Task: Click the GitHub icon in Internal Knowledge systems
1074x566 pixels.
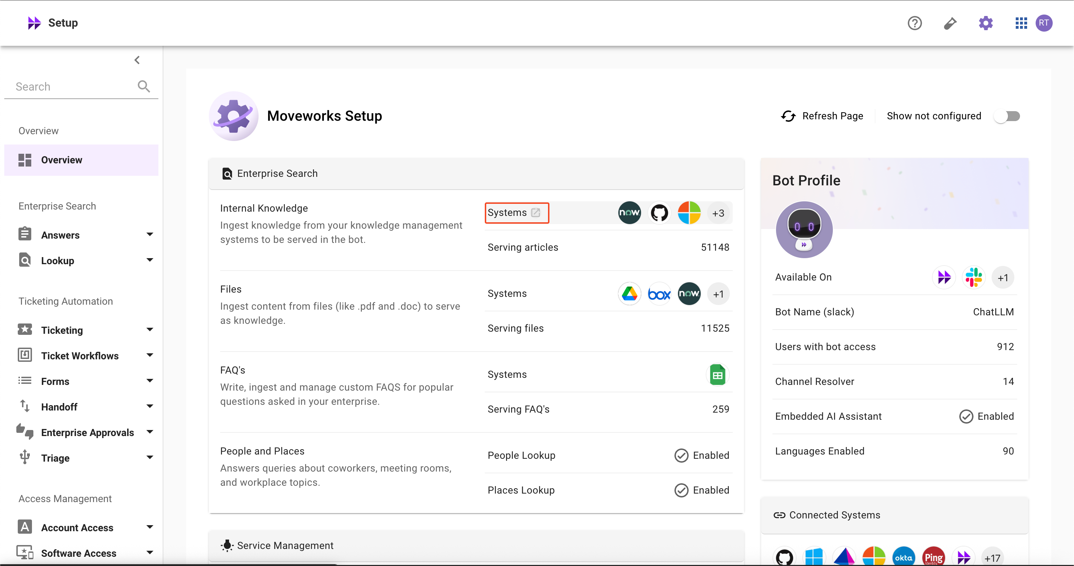Action: (660, 213)
